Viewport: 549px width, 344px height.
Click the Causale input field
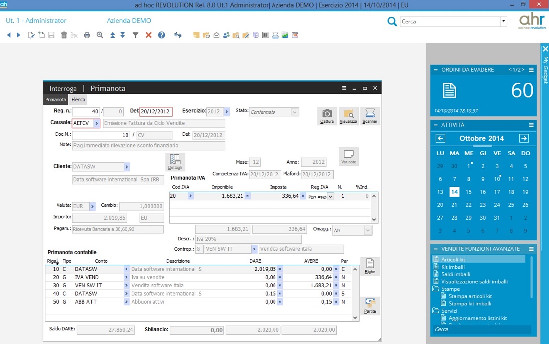pos(82,123)
